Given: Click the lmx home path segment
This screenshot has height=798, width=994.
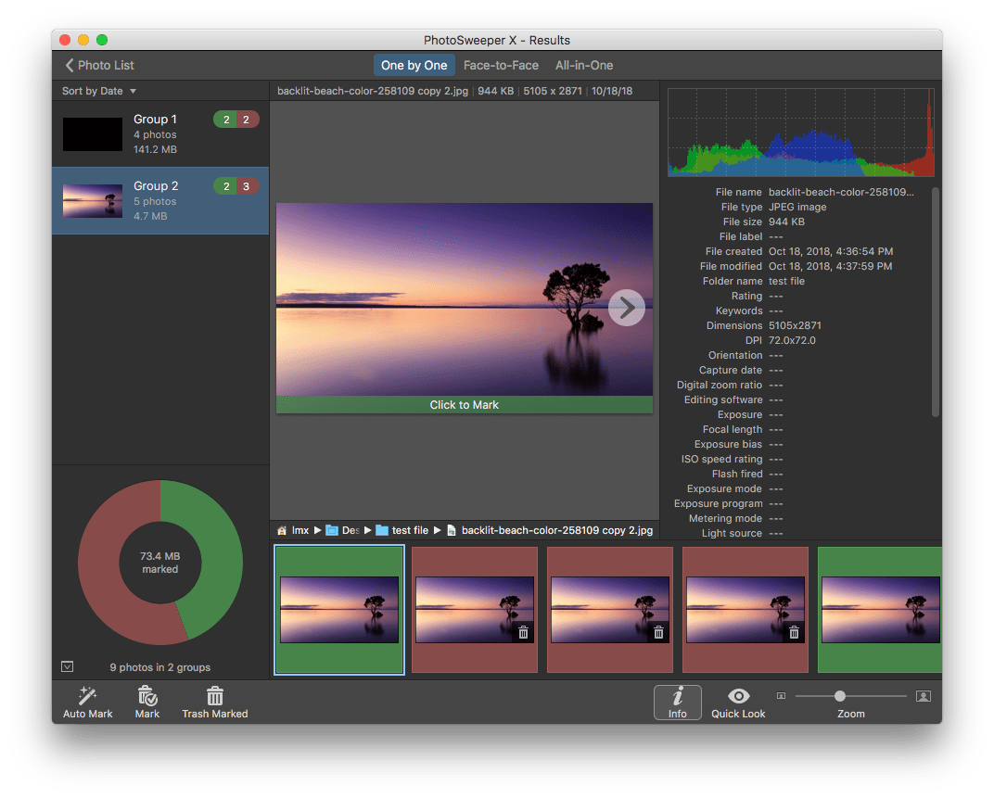Looking at the screenshot, I should (x=299, y=530).
